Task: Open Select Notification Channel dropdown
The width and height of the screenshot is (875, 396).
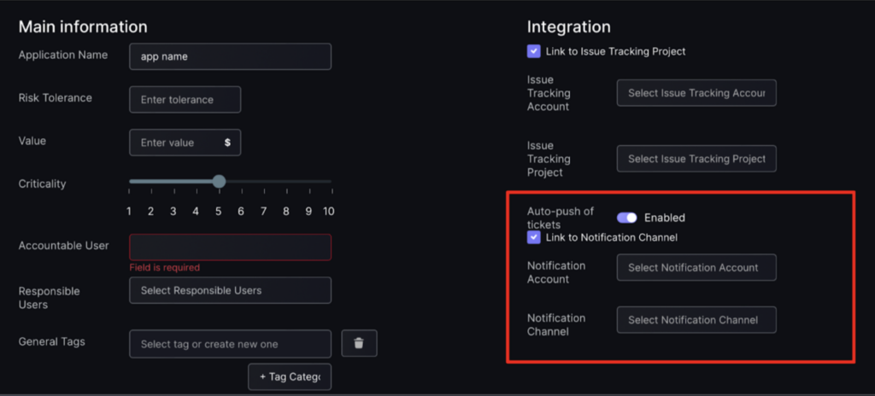Action: (696, 320)
